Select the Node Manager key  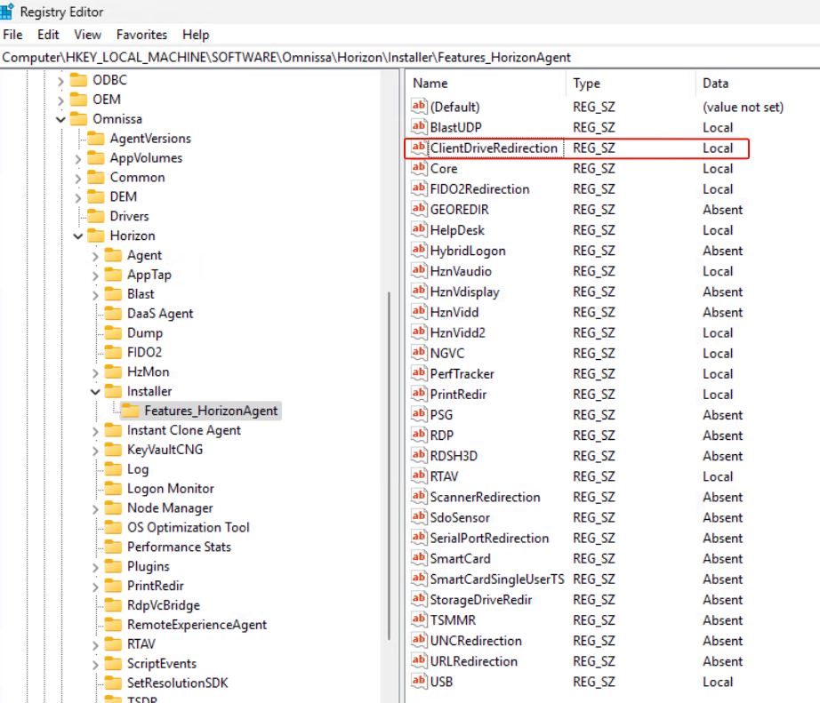coord(170,508)
